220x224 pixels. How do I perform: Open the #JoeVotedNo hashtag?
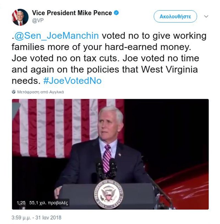(x=73, y=81)
